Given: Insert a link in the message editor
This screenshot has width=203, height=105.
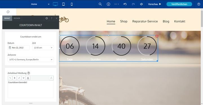Looking at the screenshot, I should pos(10,78).
